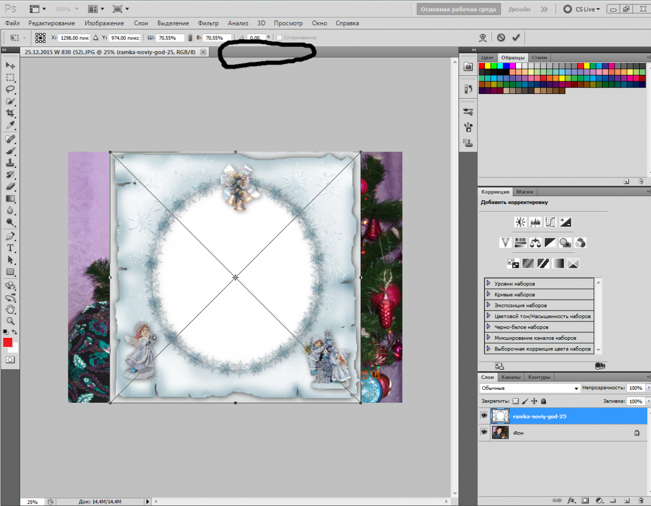Commit the transform with the checkmark
Viewport: 651px width, 506px height.
click(x=515, y=37)
